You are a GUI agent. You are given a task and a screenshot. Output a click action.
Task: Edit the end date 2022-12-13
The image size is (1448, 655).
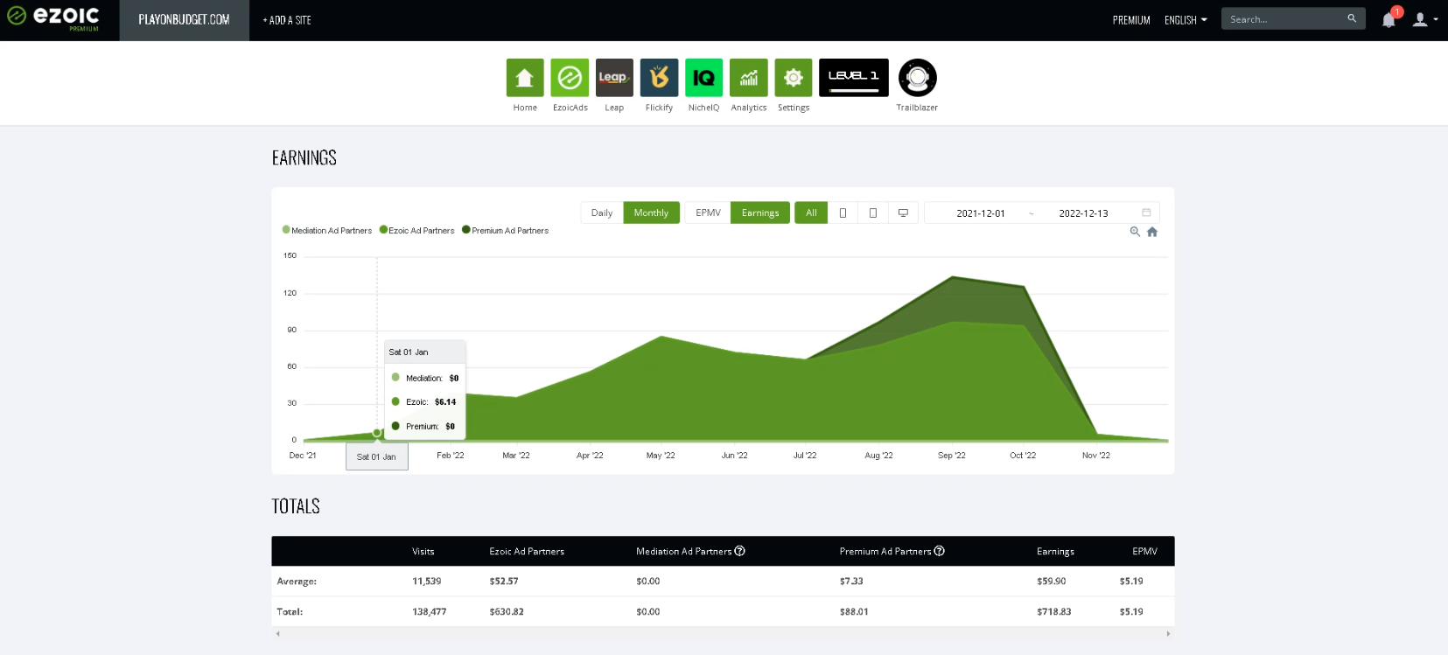point(1083,213)
